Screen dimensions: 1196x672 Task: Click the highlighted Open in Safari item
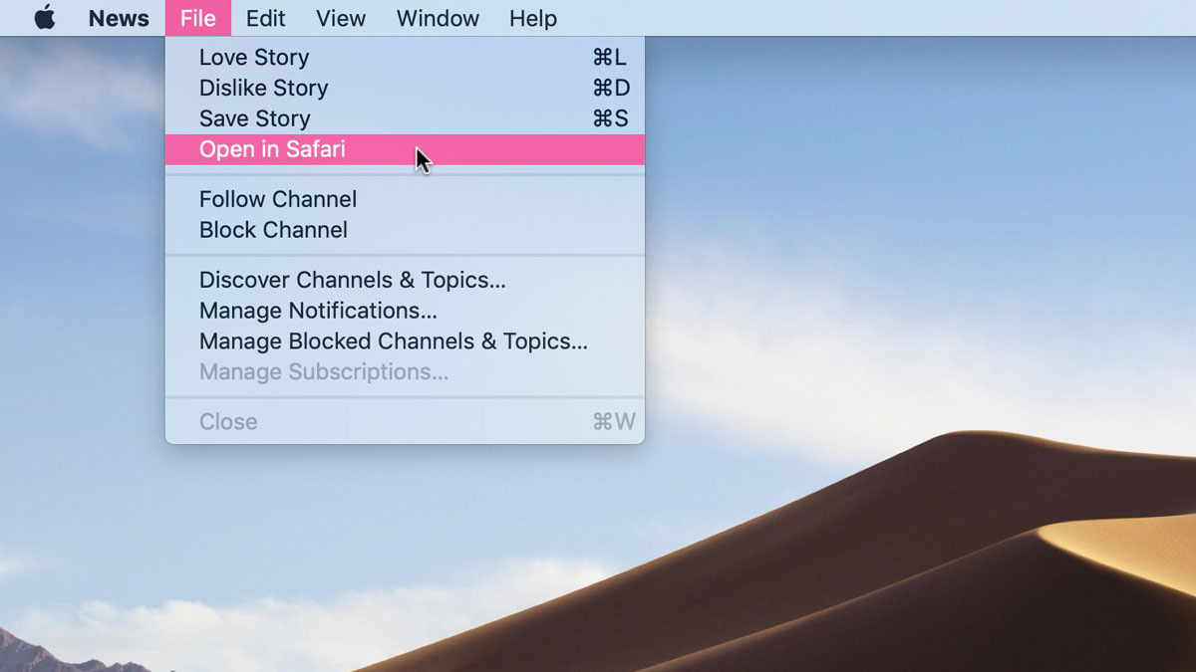pyautogui.click(x=405, y=149)
